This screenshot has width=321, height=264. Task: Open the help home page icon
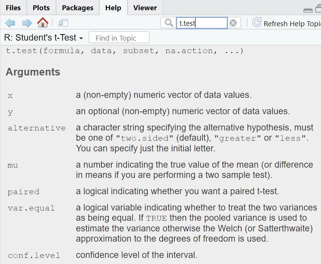point(43,22)
